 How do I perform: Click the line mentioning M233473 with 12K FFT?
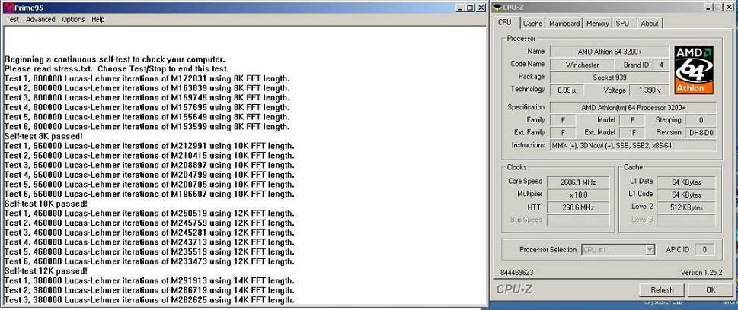(149, 261)
